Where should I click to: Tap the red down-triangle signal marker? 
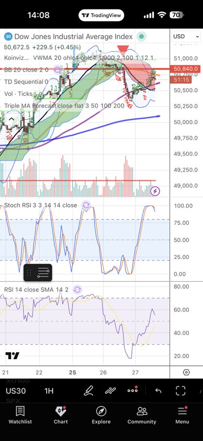[x=123, y=50]
